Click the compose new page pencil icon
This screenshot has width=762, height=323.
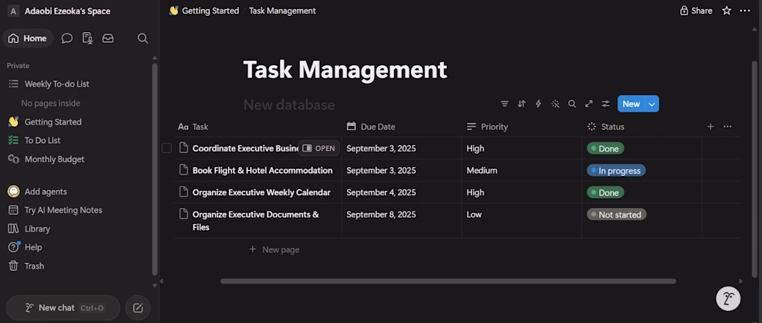(x=138, y=308)
